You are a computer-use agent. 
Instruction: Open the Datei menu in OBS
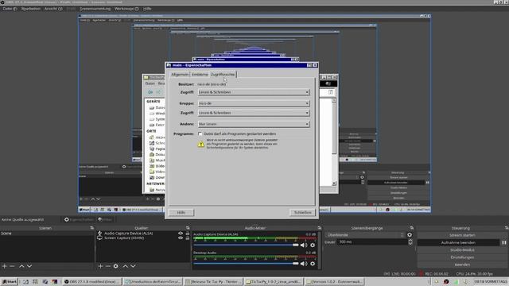[10, 9]
